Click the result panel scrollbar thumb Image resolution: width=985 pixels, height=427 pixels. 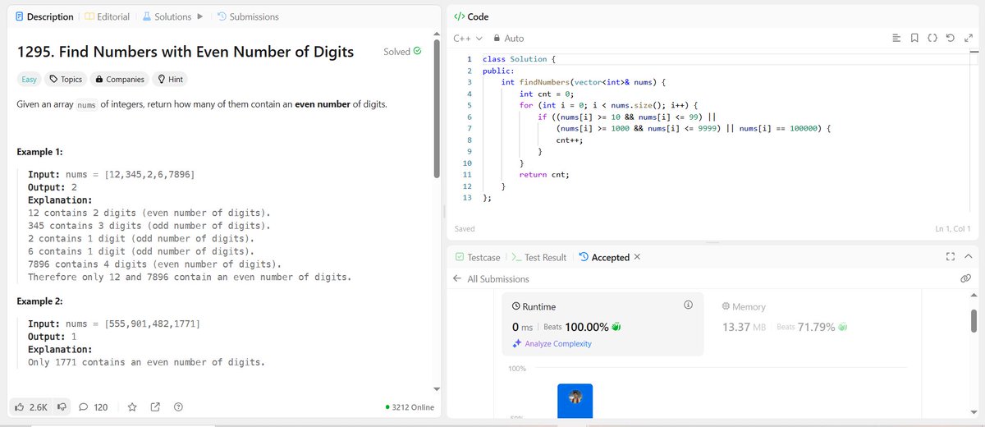pos(974,321)
